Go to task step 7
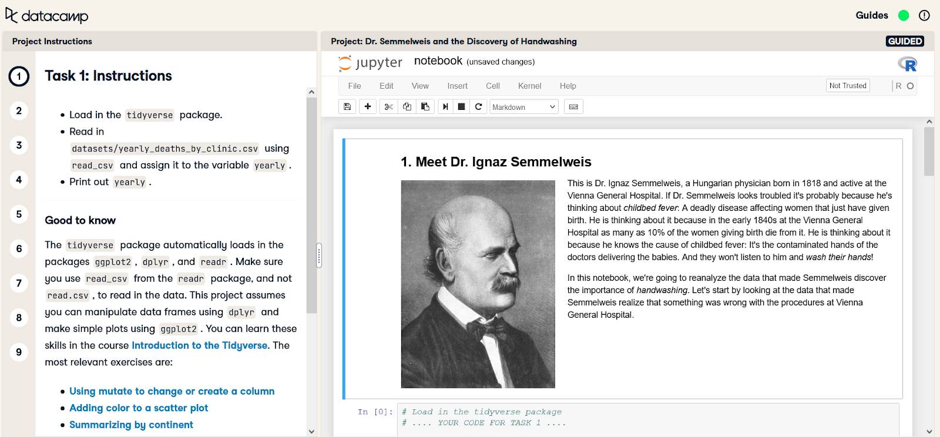 point(19,283)
